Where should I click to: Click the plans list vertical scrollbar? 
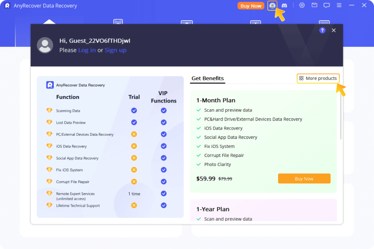click(x=341, y=117)
